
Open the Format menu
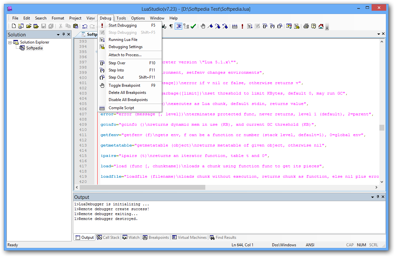58,18
